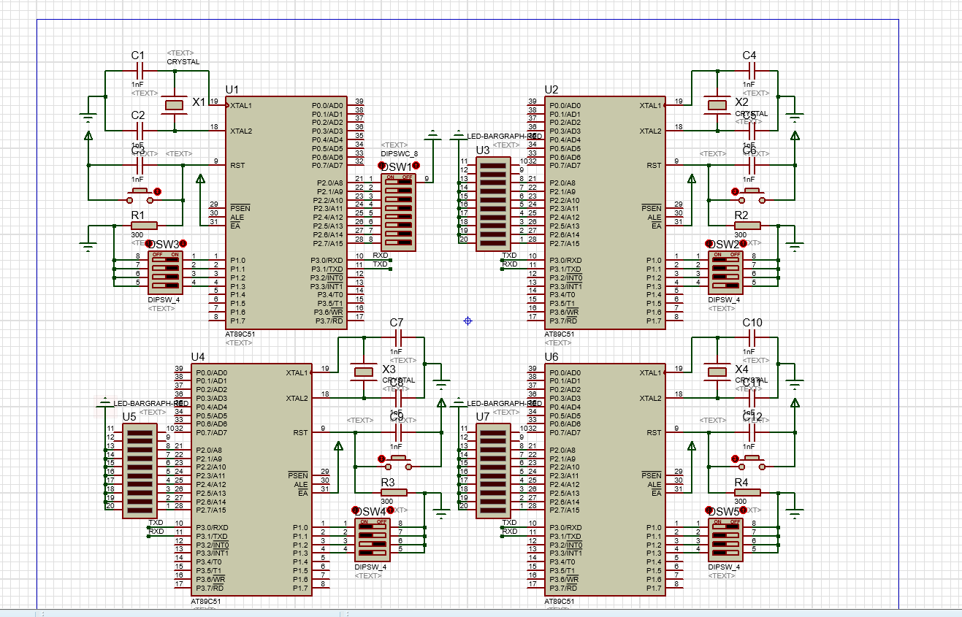Toggle DSW5 switch wired to U6 P1.1
The height and width of the screenshot is (617, 962).
point(725,535)
